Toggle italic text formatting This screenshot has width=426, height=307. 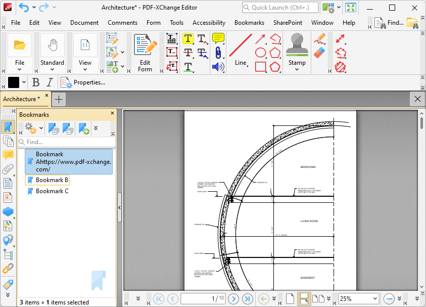click(x=50, y=82)
